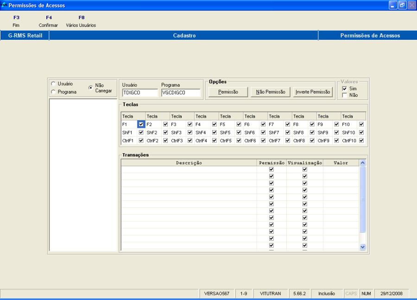The image size is (417, 300).
Task: Click the Descrição column header
Action: click(x=189, y=163)
